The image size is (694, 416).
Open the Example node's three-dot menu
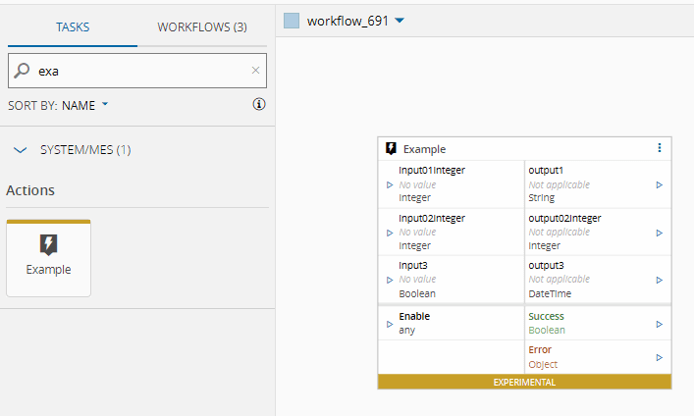(659, 148)
